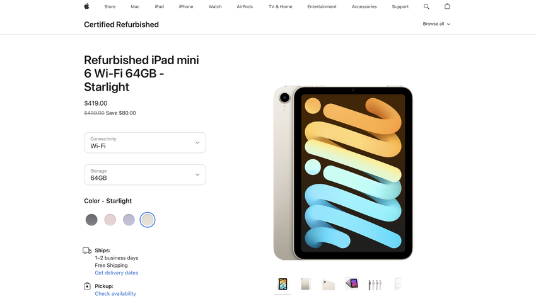This screenshot has width=536, height=304.
Task: Select the Starlight color swatch
Action: tap(148, 220)
